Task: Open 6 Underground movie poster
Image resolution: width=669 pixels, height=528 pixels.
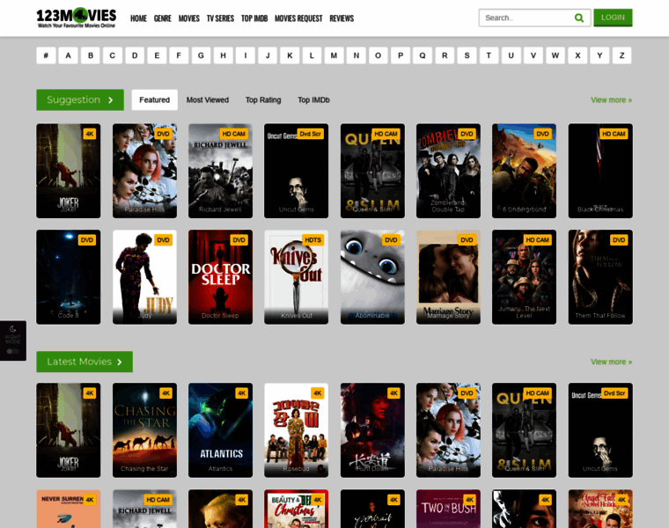Action: pyautogui.click(x=524, y=171)
